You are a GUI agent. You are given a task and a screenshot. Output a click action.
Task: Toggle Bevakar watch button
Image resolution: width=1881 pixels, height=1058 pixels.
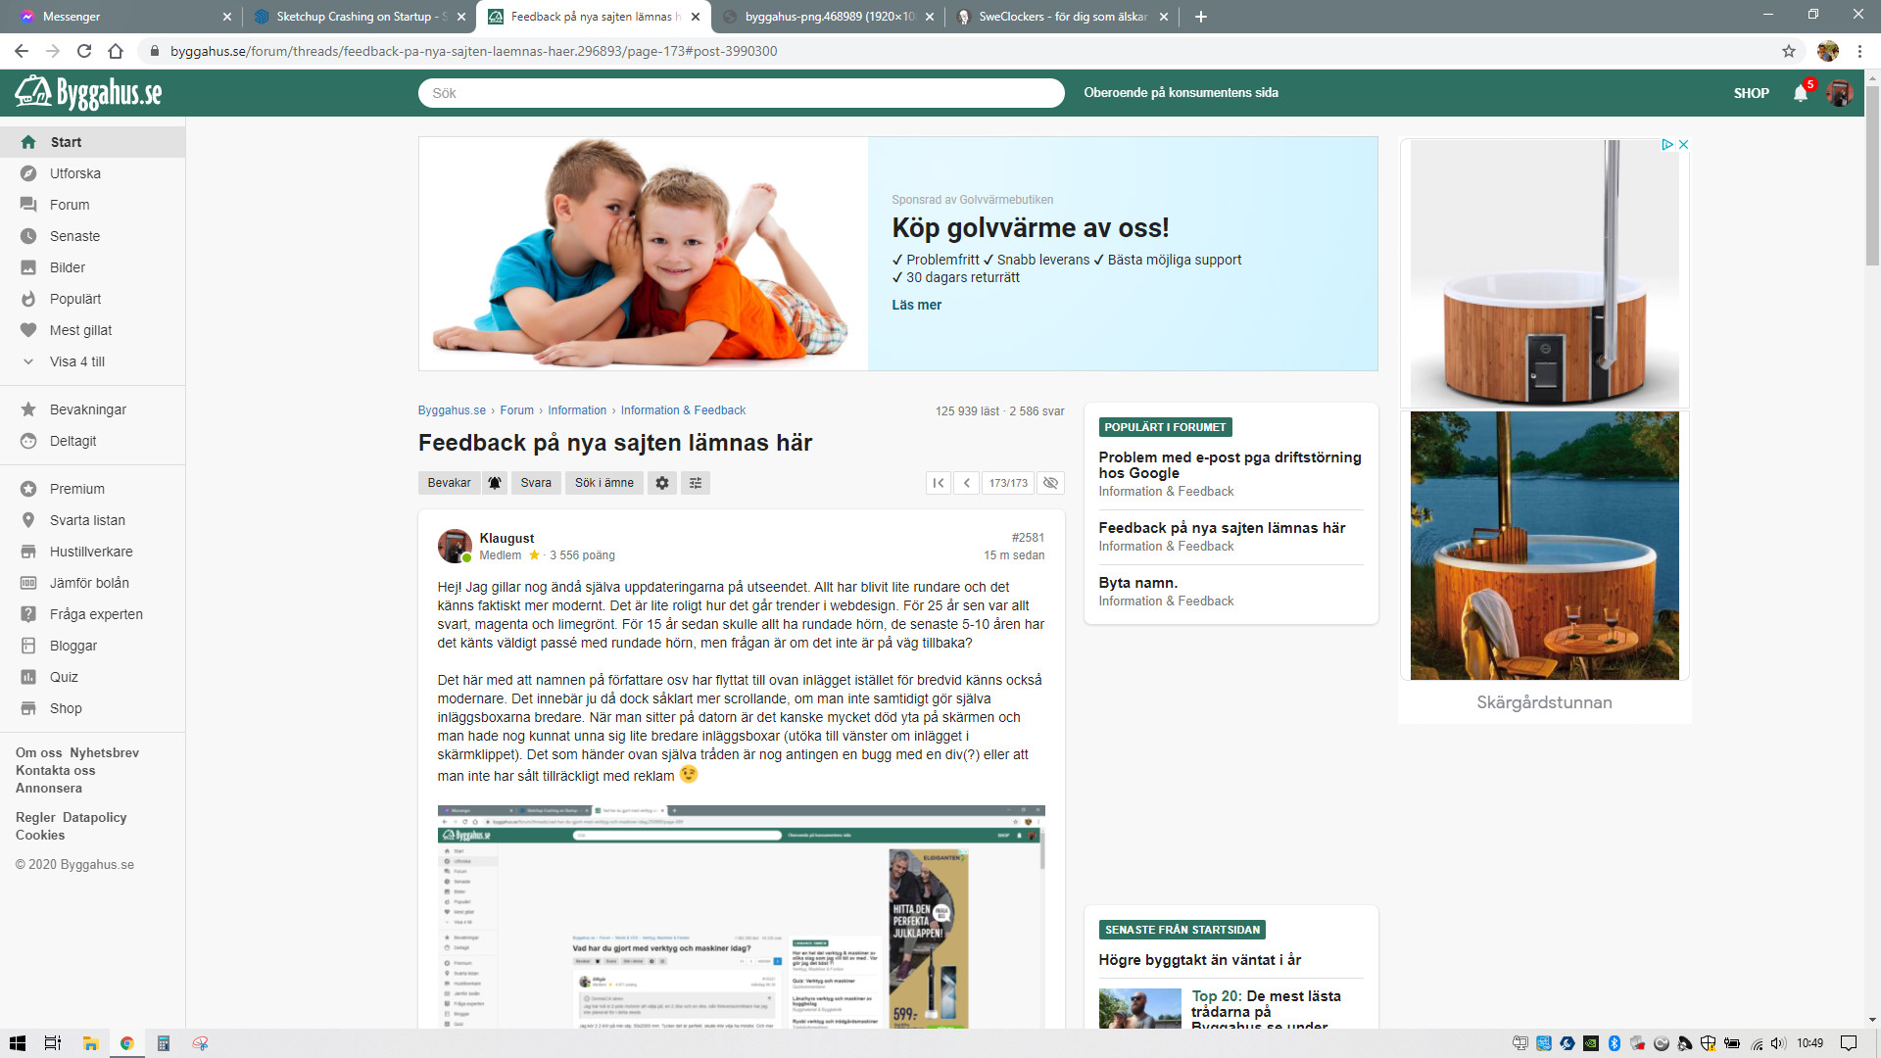coord(449,483)
